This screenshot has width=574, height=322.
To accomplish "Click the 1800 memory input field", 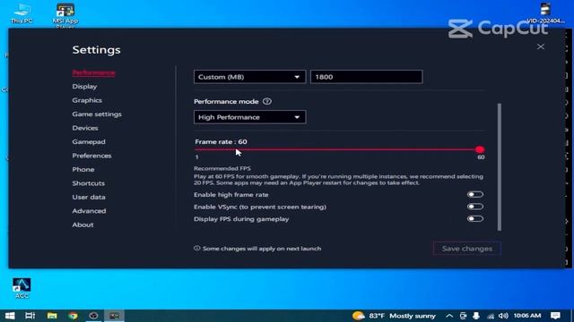I will (x=367, y=77).
